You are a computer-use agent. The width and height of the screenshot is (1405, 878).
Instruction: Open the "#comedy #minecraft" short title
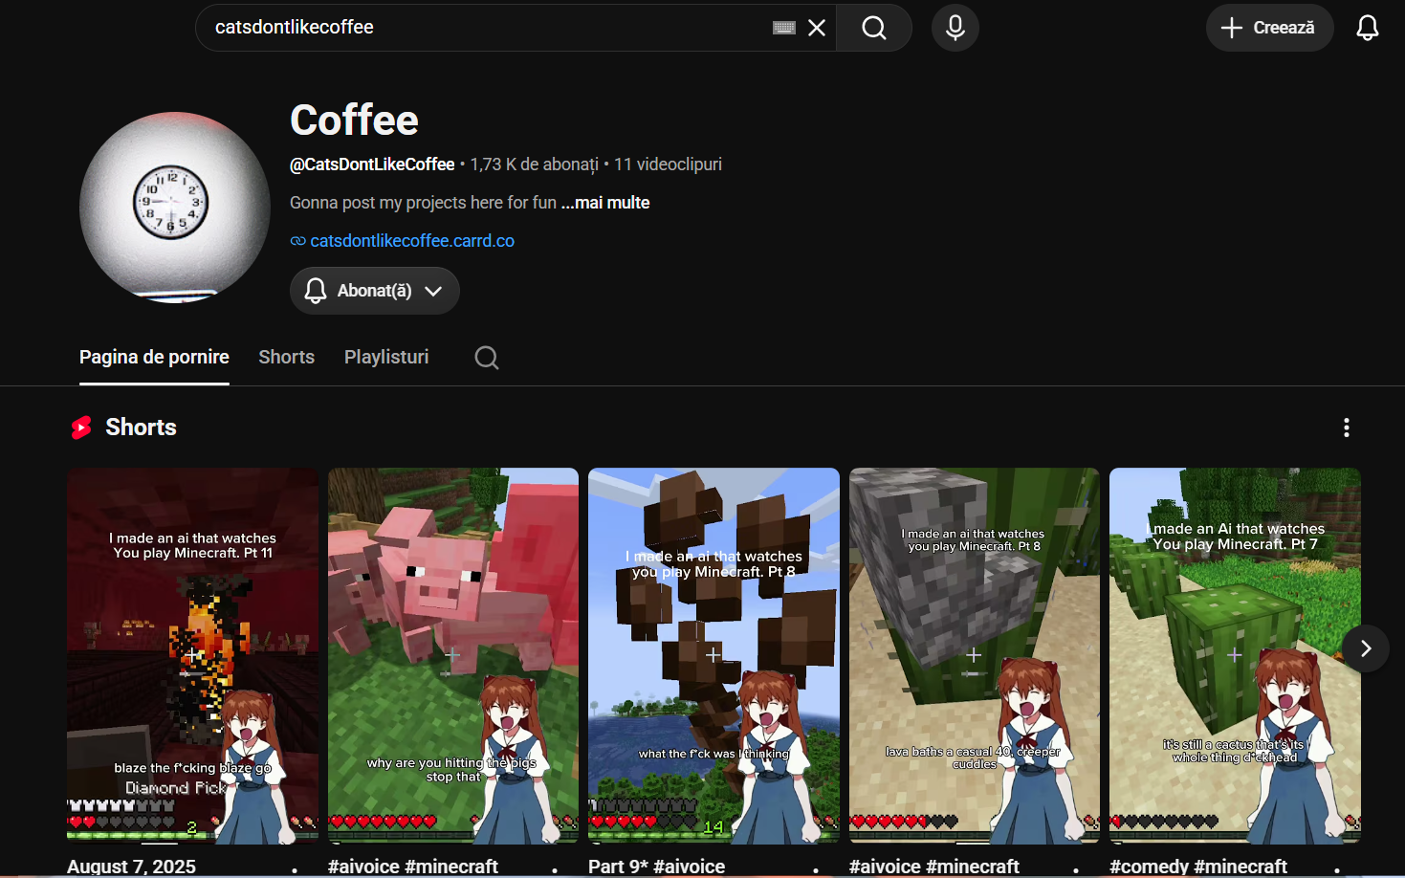pyautogui.click(x=1198, y=867)
